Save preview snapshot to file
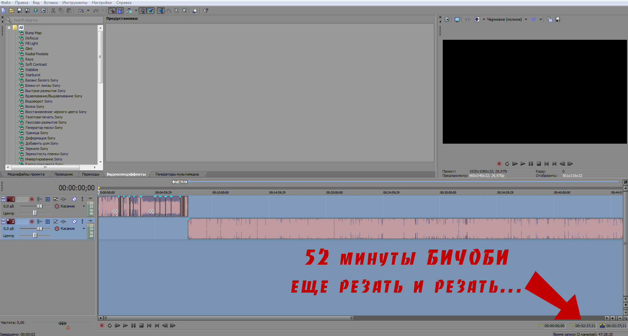The height and width of the screenshot is (336, 628). [x=557, y=19]
